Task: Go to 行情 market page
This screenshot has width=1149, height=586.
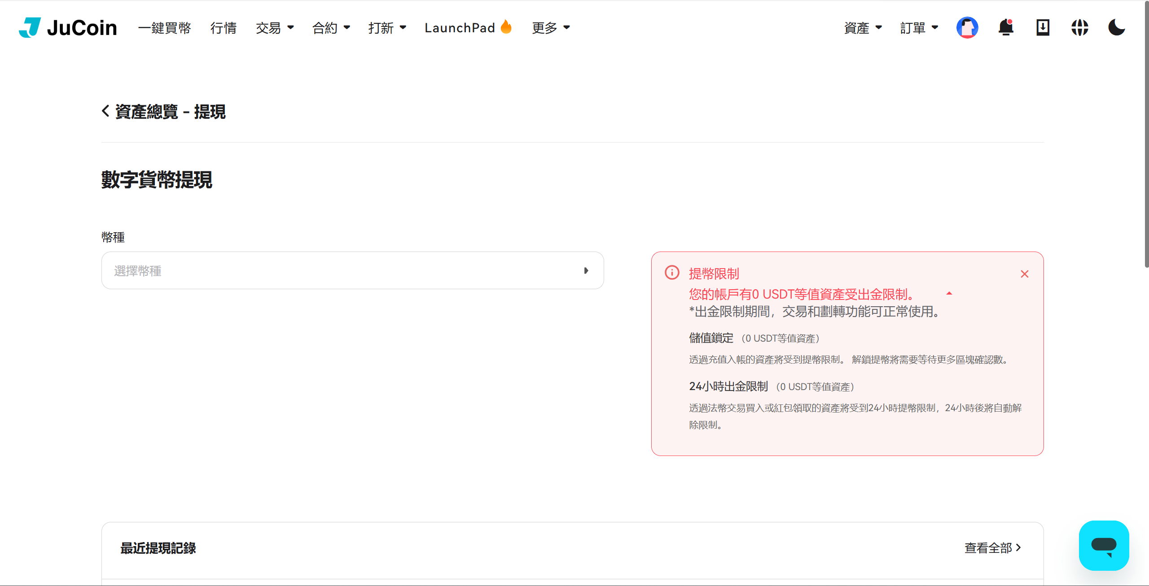Action: (224, 28)
